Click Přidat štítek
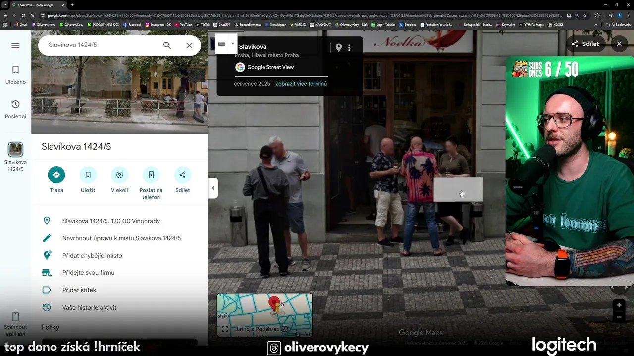Image resolution: width=634 pixels, height=356 pixels. tap(119, 290)
